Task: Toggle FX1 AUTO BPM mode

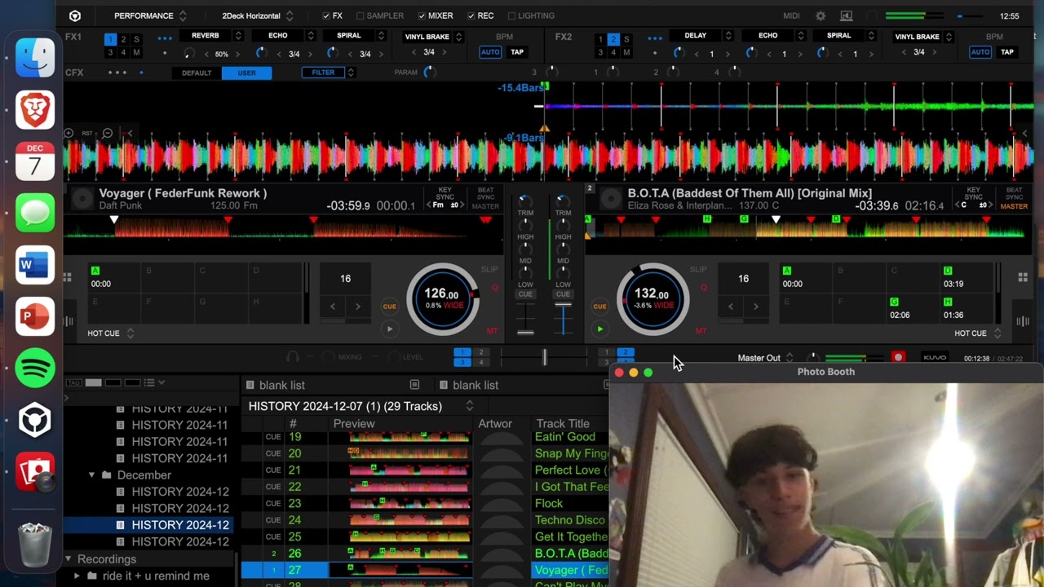Action: [490, 52]
